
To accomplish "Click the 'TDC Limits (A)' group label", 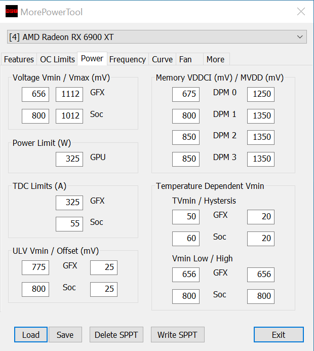I will click(x=40, y=186).
